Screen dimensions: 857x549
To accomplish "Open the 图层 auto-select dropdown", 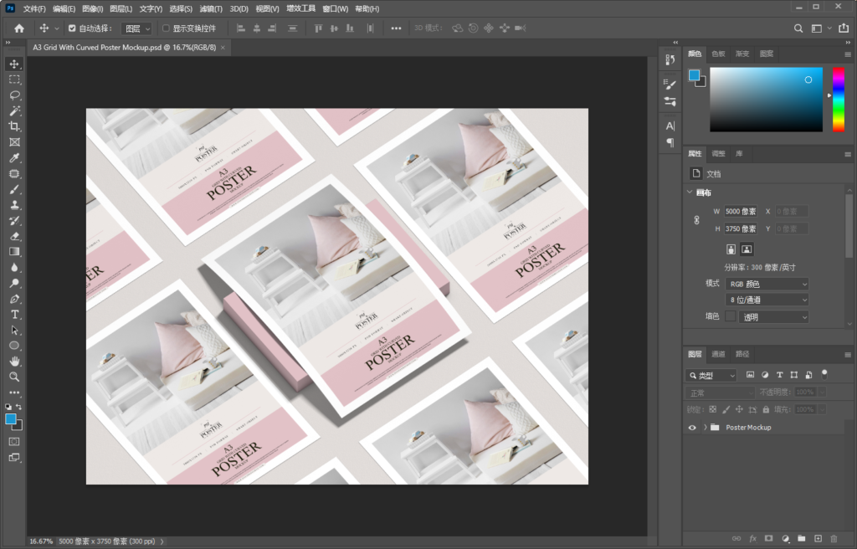I will 136,28.
